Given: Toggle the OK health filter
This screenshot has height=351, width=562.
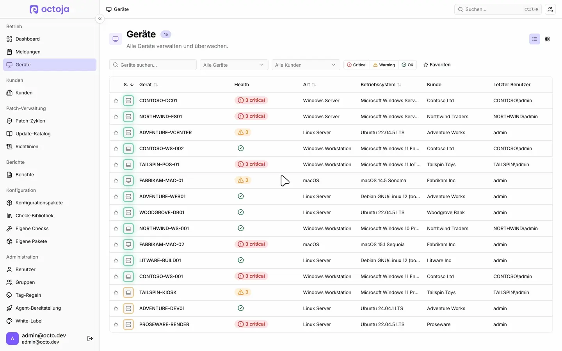Looking at the screenshot, I should point(407,65).
